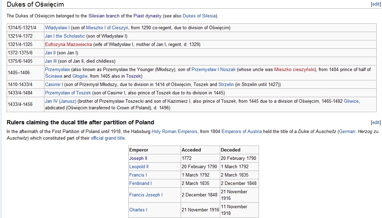Click the Jan II link
This screenshot has width=382, height=218.
[x=50, y=53]
